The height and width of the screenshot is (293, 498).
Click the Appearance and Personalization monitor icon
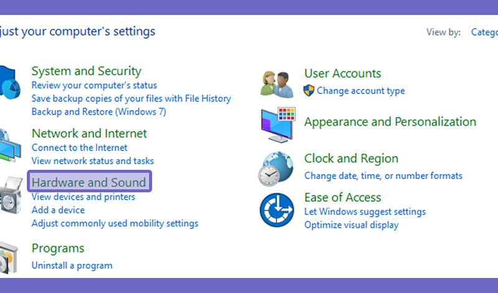point(278,125)
